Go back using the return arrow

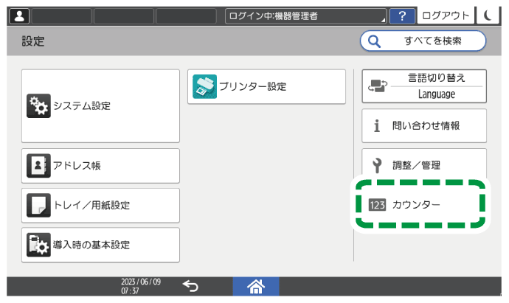(190, 286)
